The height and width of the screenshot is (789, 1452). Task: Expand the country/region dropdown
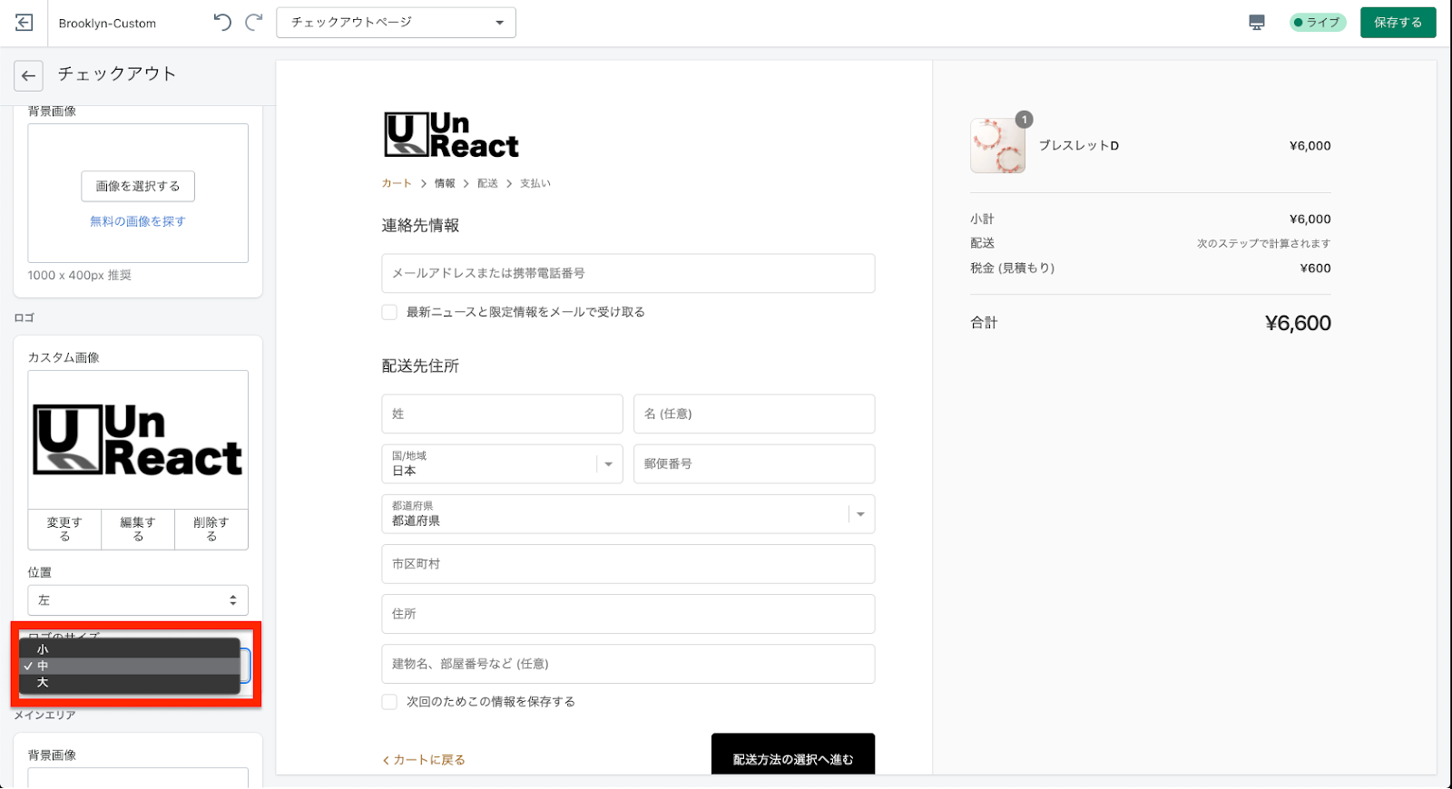click(502, 463)
